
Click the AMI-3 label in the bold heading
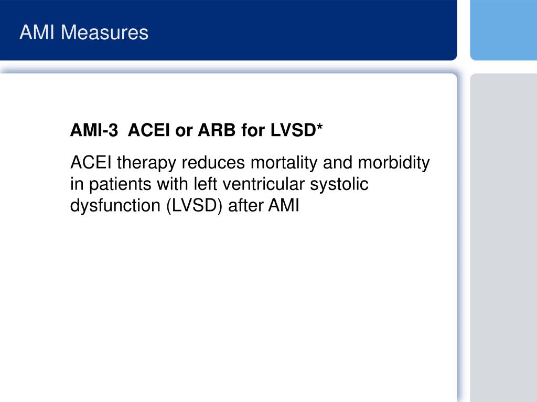pos(94,130)
